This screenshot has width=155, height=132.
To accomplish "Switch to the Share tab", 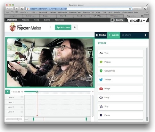I will tap(126, 35).
